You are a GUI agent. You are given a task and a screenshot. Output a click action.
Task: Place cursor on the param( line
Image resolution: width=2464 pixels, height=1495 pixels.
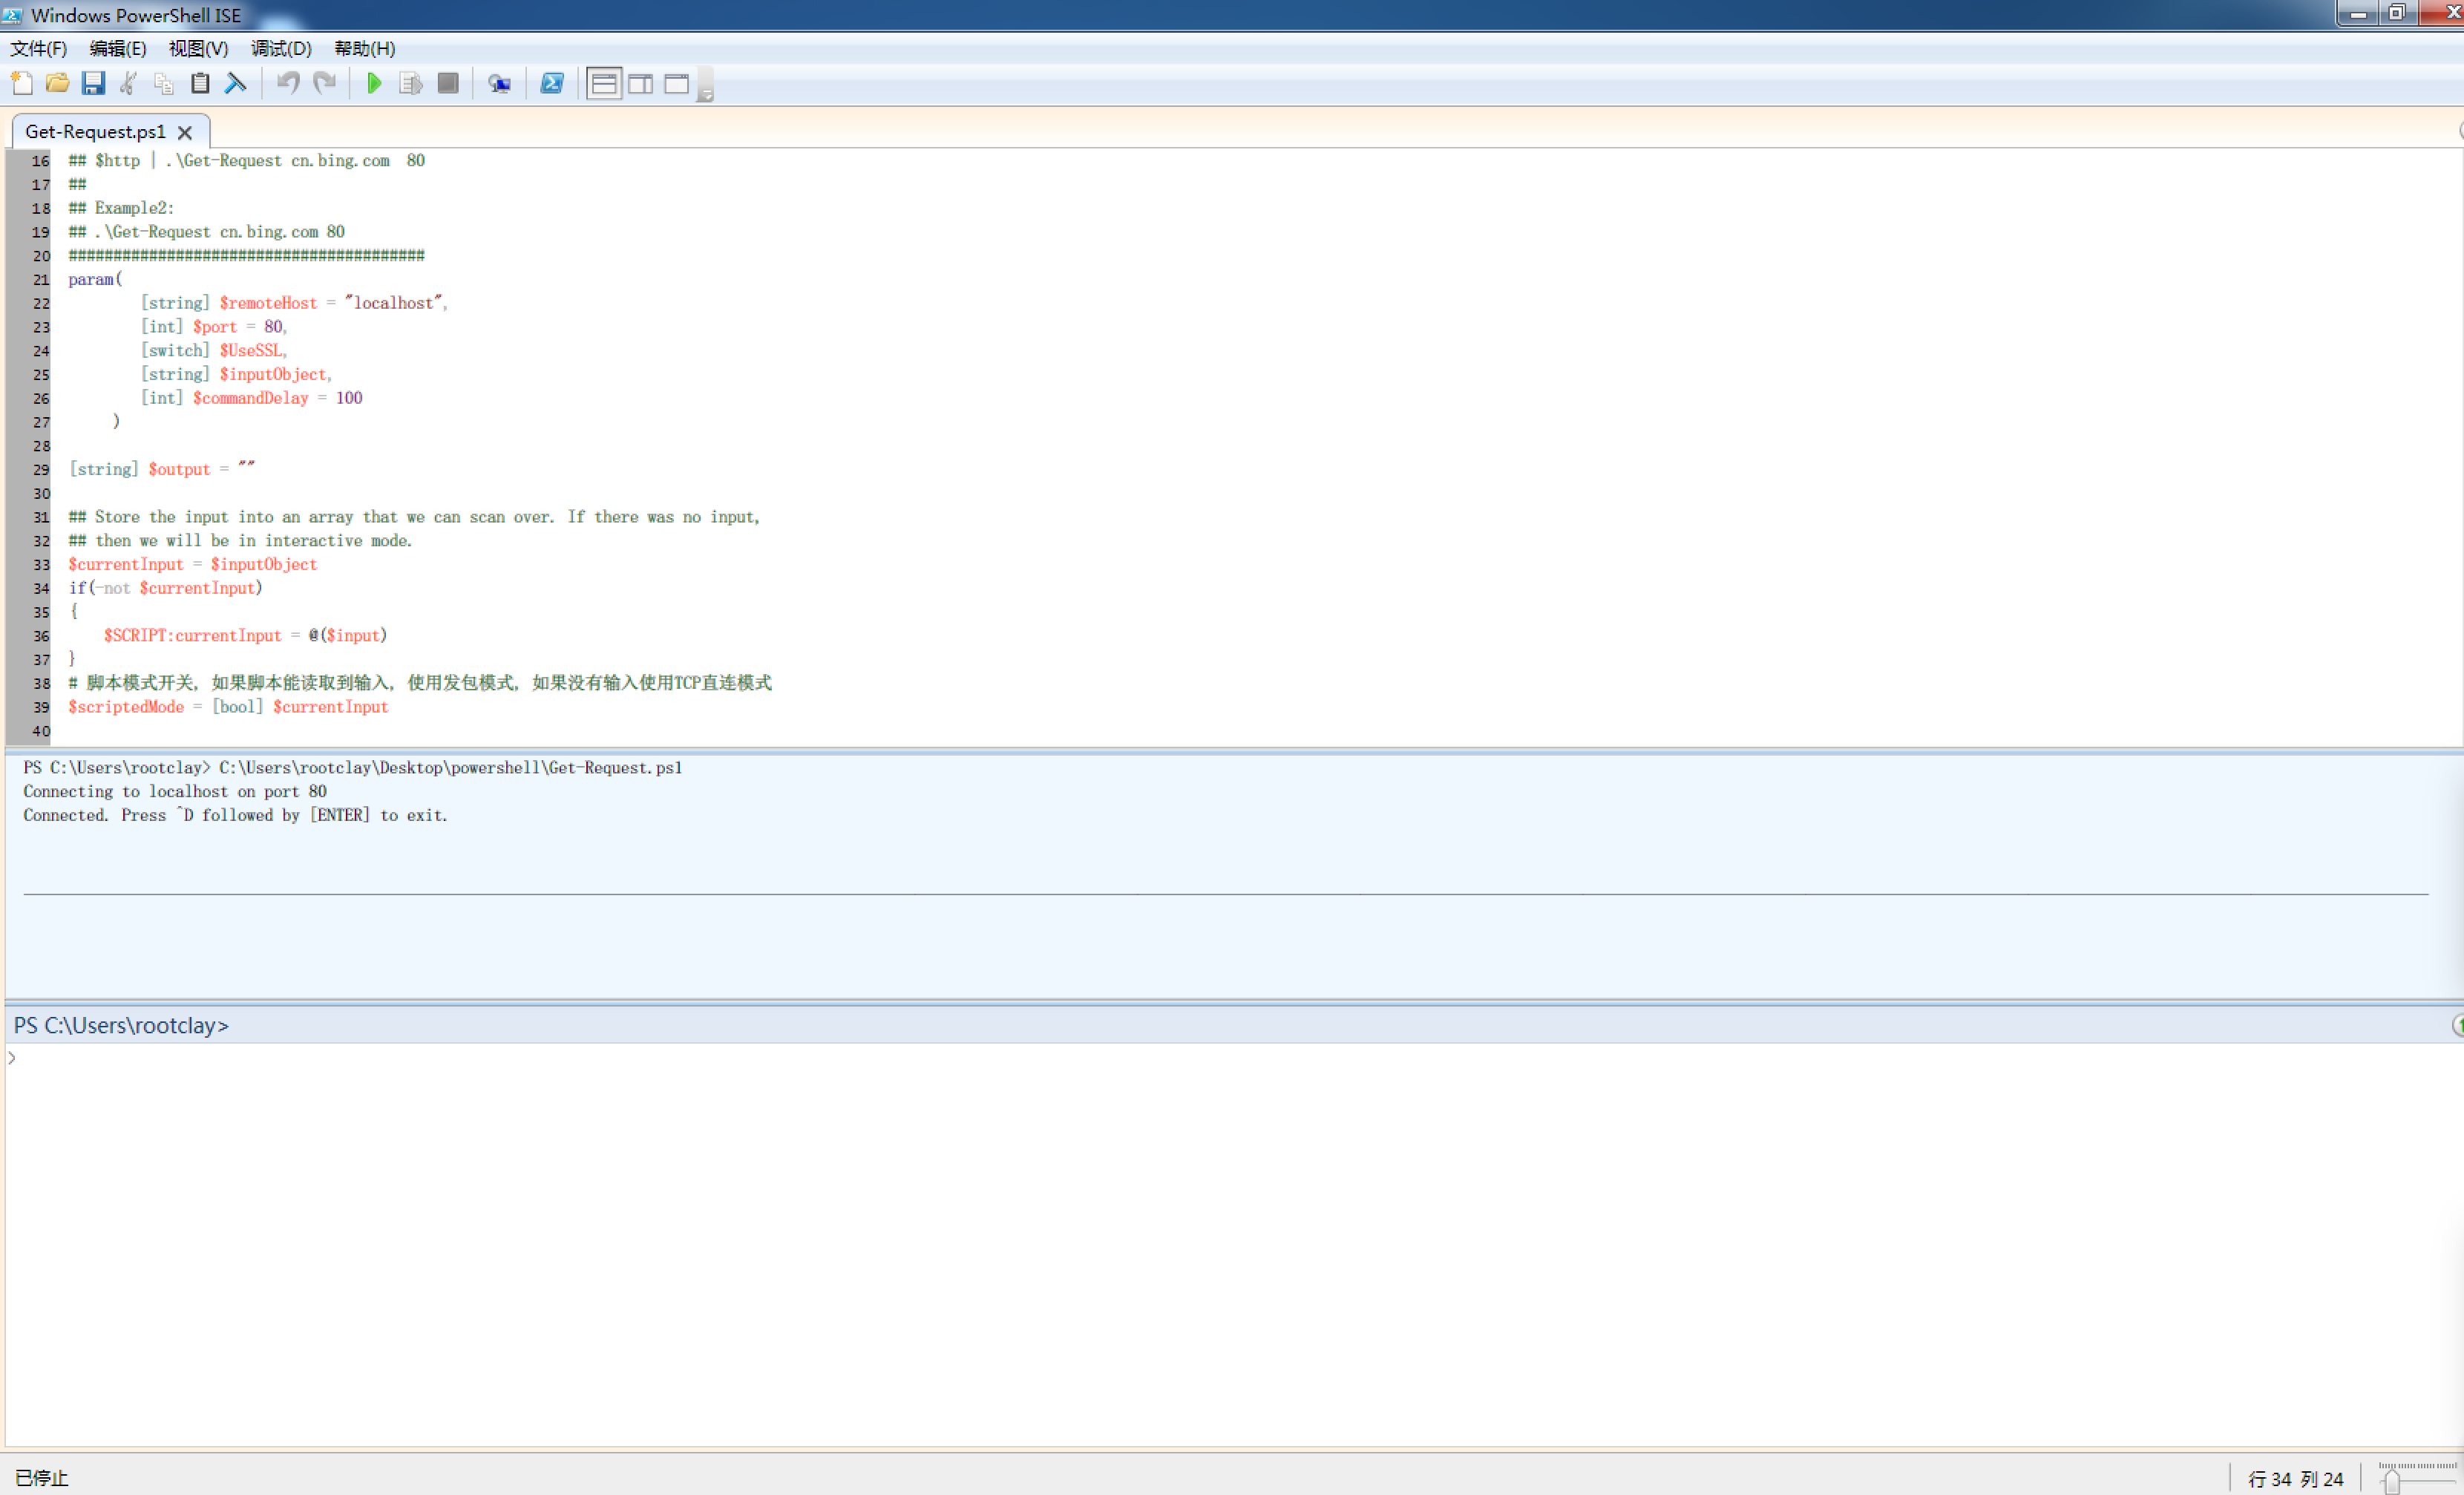click(95, 279)
